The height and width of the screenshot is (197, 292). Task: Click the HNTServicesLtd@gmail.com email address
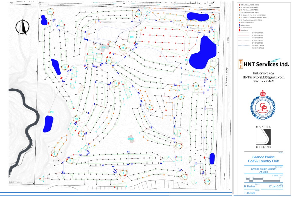pos(263,77)
